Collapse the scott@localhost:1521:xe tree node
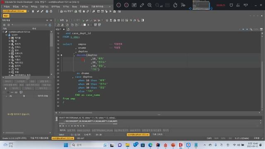 click(x=4, y=32)
